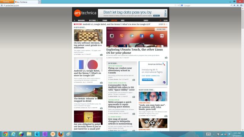Open comments icon on John Steele story

click(x=166, y=116)
